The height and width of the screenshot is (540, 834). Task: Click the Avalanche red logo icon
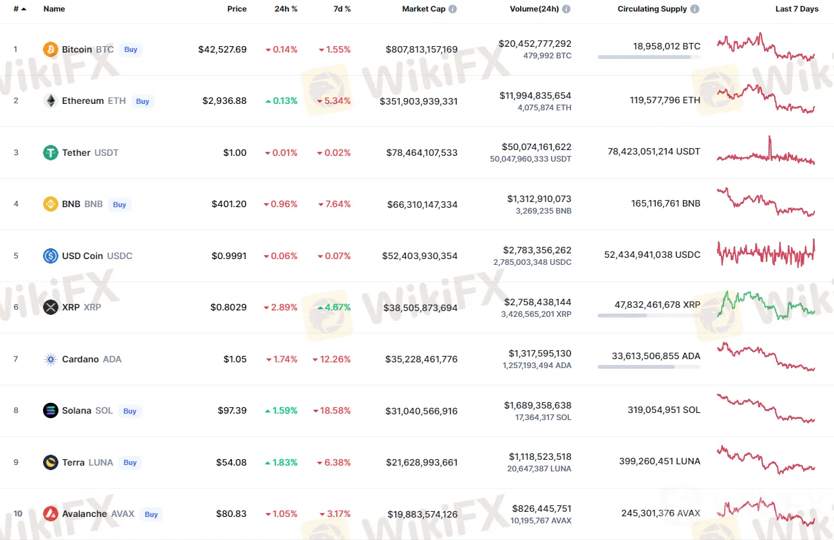pos(50,514)
